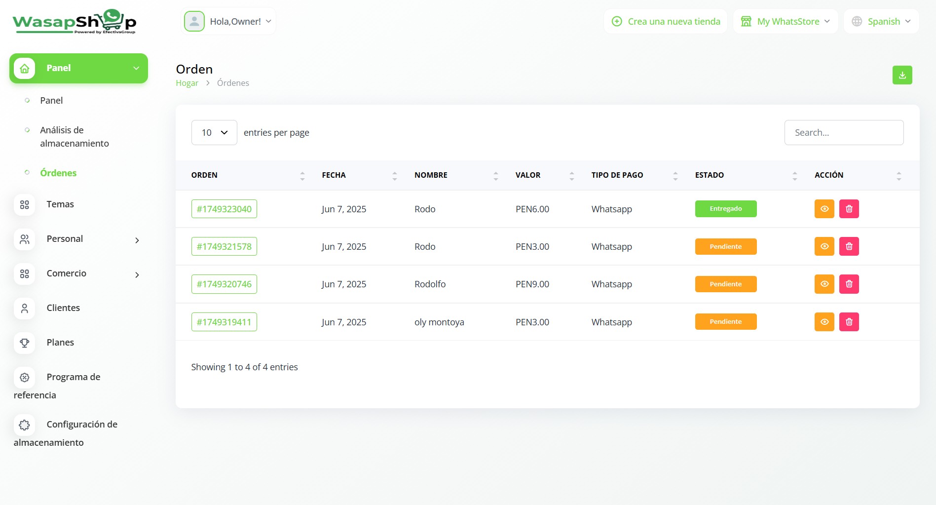Click the Temas grid icon in sidebar
The image size is (936, 505).
[25, 204]
